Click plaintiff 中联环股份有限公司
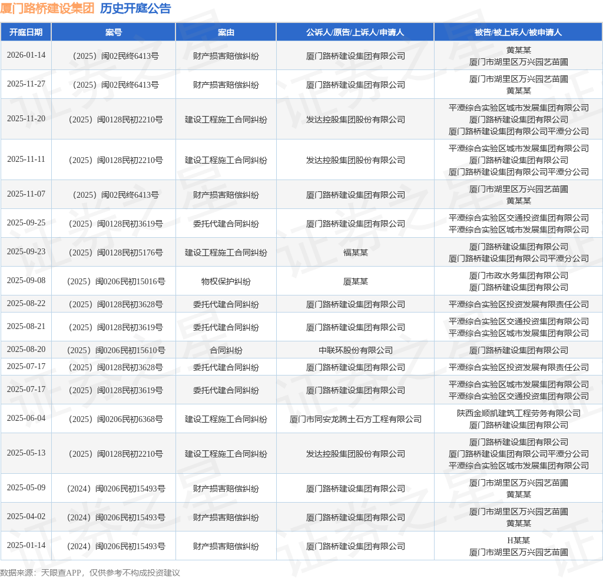603x578 pixels. (x=355, y=350)
